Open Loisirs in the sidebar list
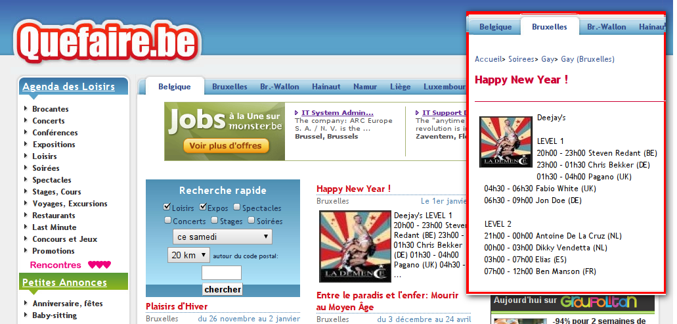The width and height of the screenshot is (677, 324). 45,156
